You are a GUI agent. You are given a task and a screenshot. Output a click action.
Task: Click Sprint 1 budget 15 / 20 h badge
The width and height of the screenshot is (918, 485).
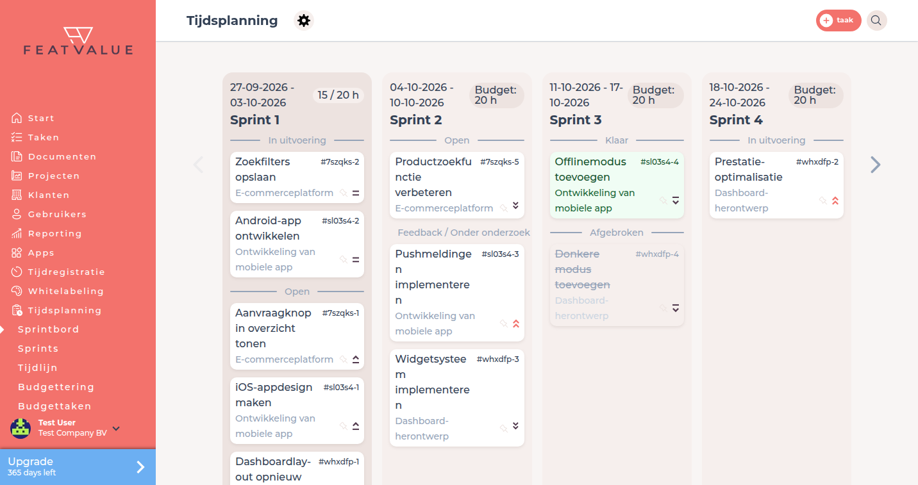(338, 95)
